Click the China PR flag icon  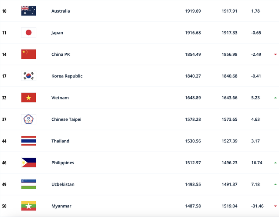pyautogui.click(x=28, y=54)
